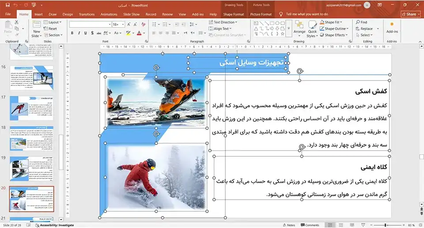Click the Share button
The height and width of the screenshot is (228, 424).
411,14
